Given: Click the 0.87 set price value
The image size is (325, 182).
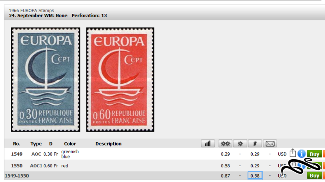Looking at the screenshot, I should tap(225, 176).
